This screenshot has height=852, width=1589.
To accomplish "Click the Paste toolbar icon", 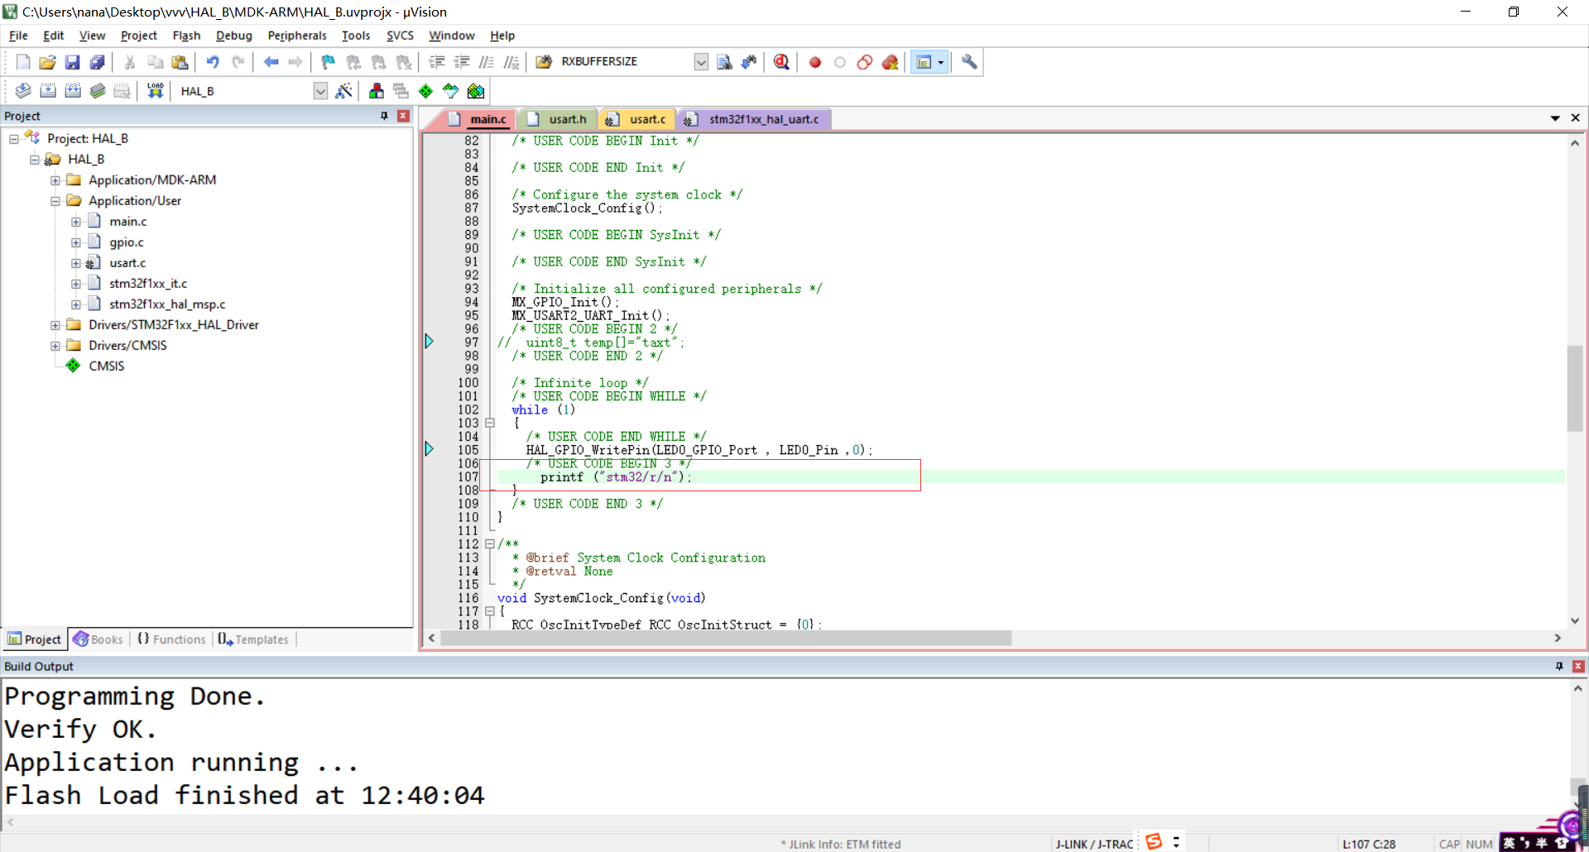I will pyautogui.click(x=180, y=62).
